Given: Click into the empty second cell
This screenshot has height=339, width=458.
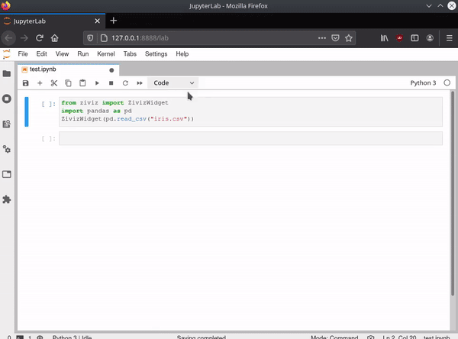Looking at the screenshot, I should point(250,138).
